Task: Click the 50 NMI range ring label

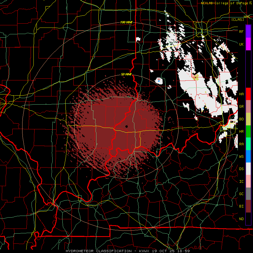Action: coord(126,74)
